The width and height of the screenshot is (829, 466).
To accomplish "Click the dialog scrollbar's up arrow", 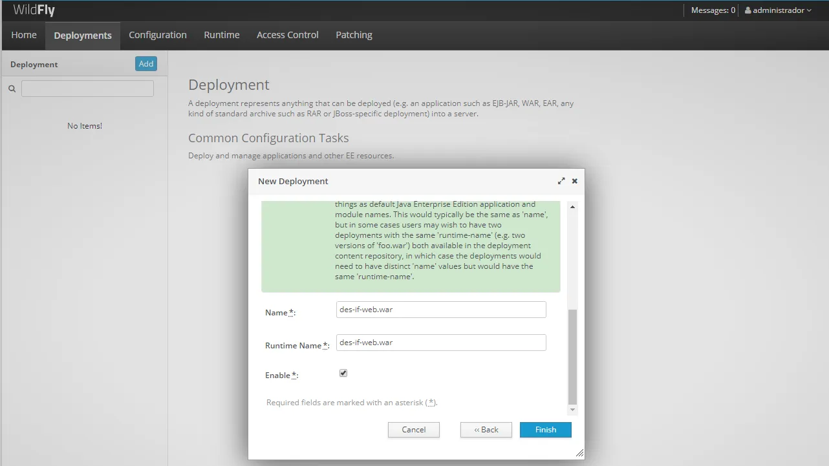I will point(572,207).
